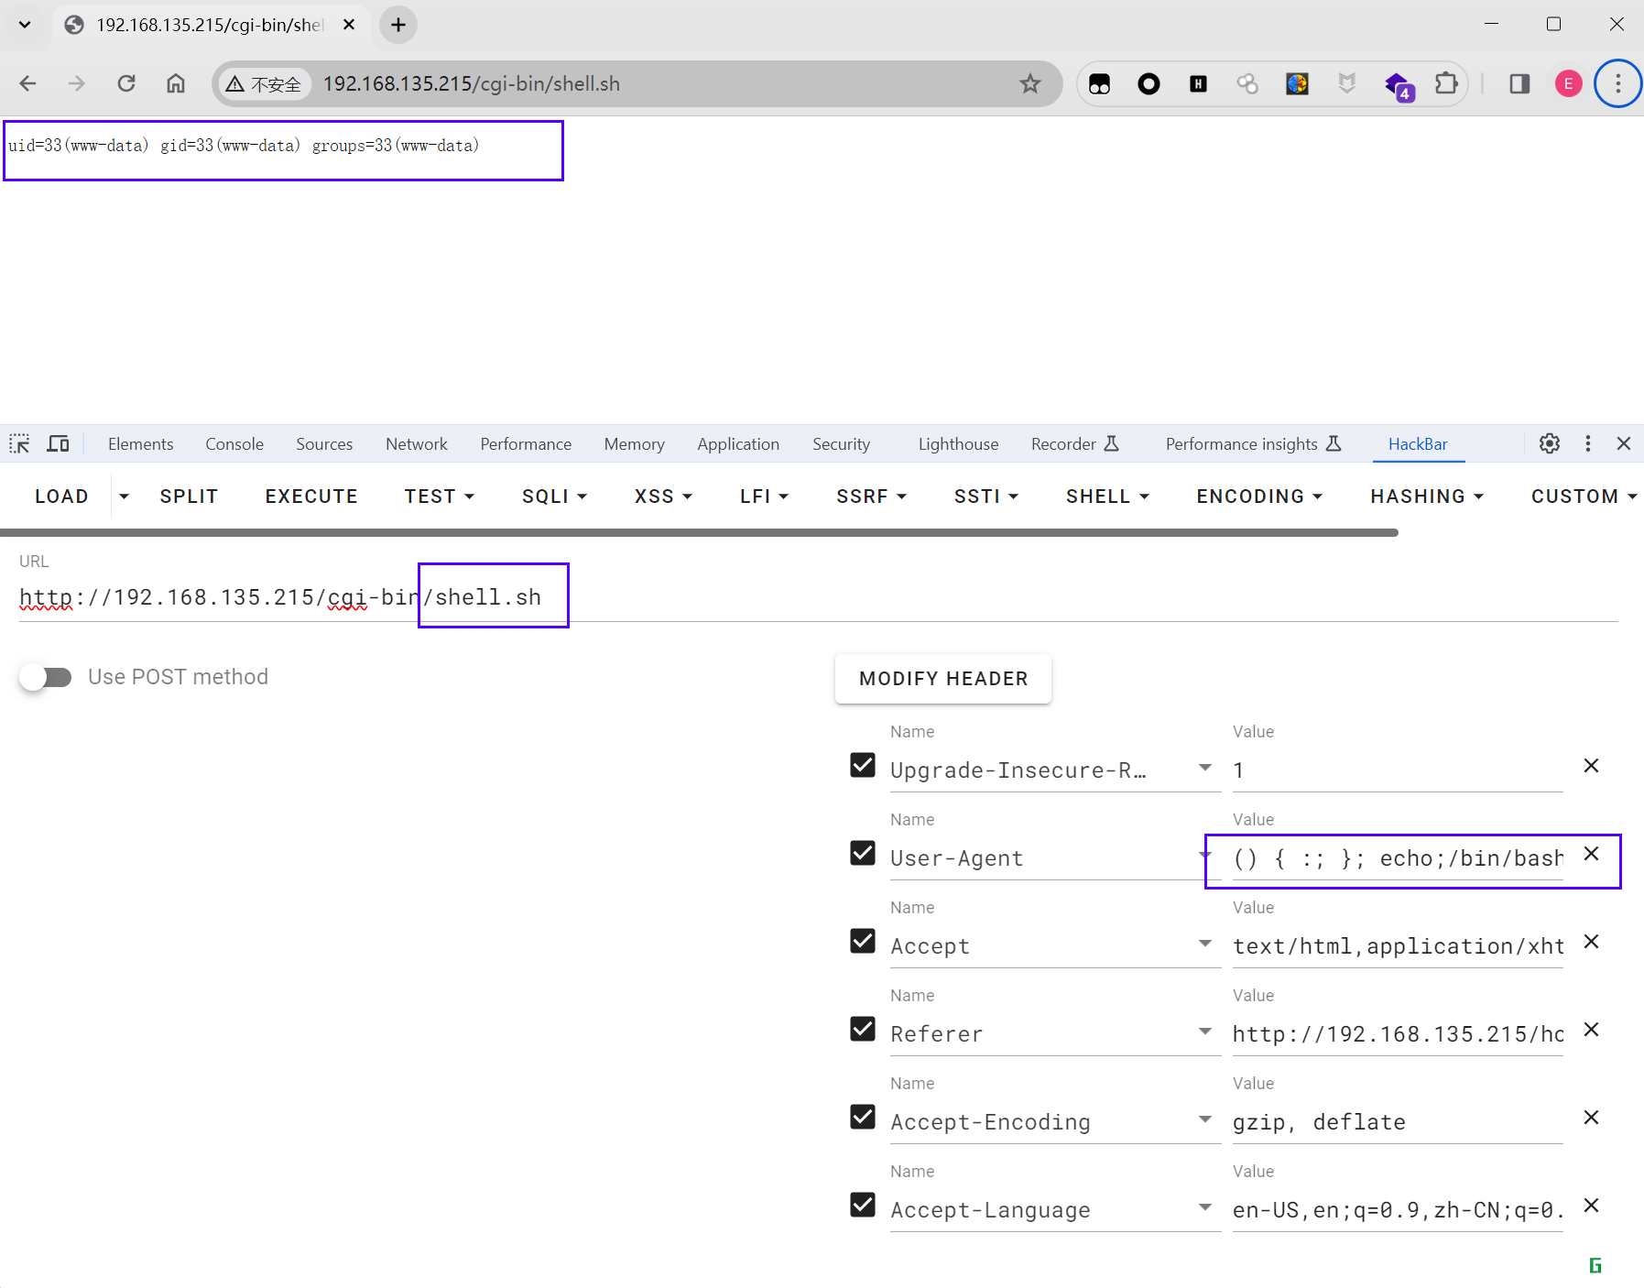Uncheck the User-Agent header checkbox
Image resolution: width=1644 pixels, height=1288 pixels.
[863, 853]
